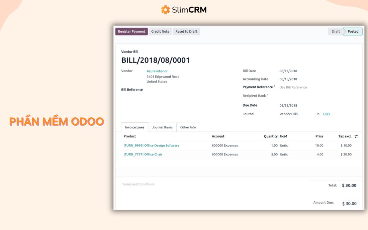Click the UoM column header
This screenshot has width=368, height=230.
click(283, 136)
